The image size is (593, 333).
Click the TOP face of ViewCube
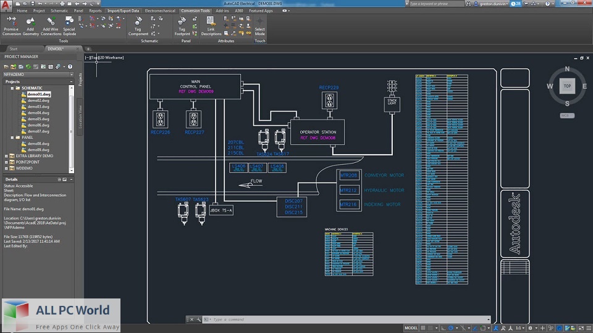click(567, 86)
